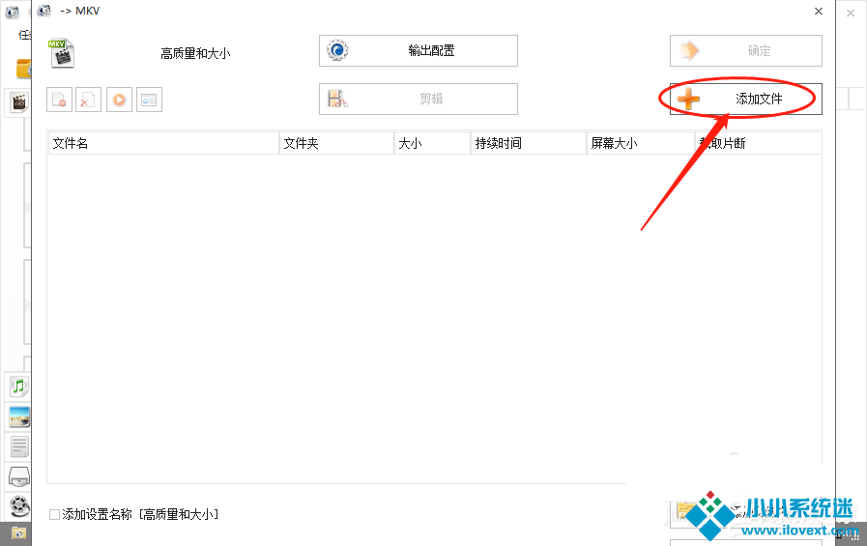The width and height of the screenshot is (867, 546).
Task: Click the clear list icon with red X
Action: tap(88, 100)
